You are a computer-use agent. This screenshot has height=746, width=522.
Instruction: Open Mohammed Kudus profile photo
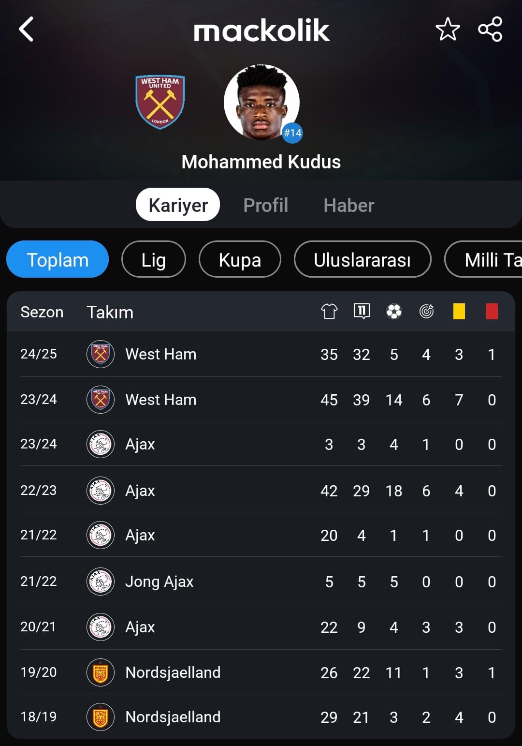click(262, 103)
